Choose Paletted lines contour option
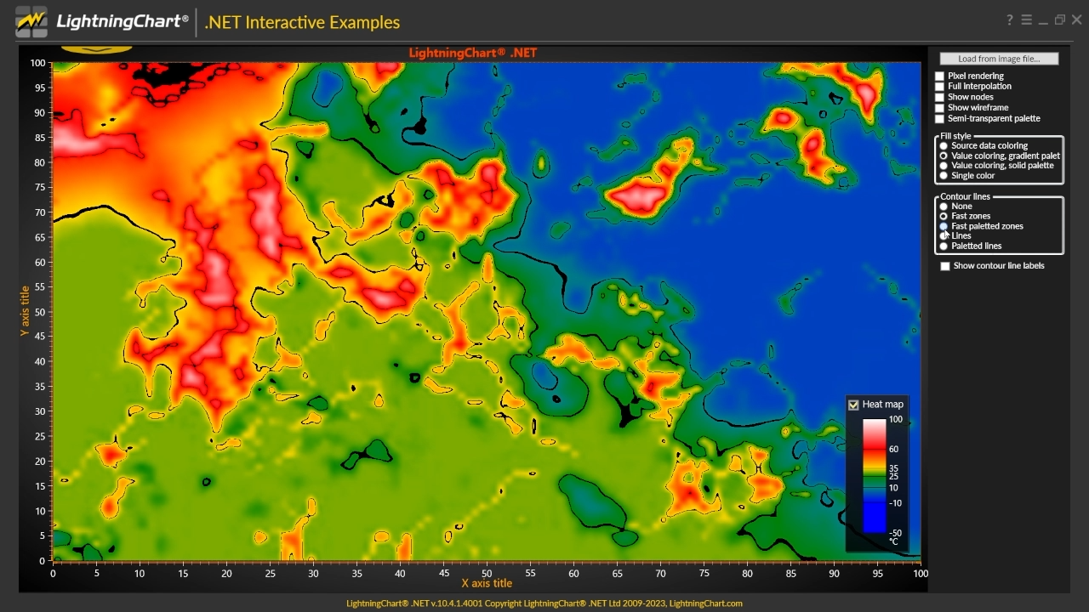 [x=944, y=246]
